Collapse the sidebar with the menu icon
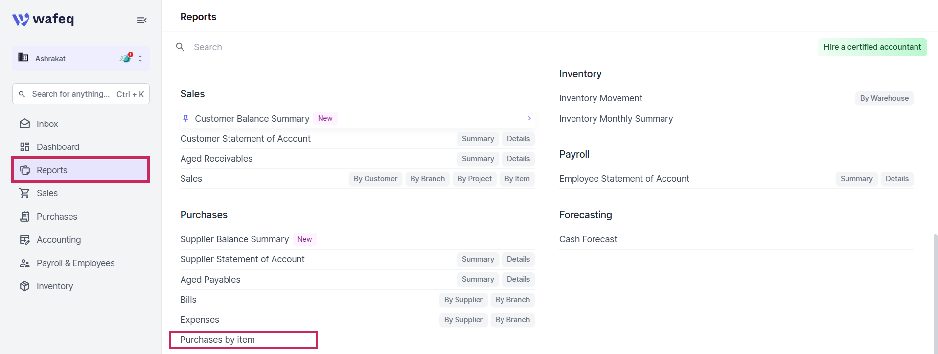 (x=142, y=20)
